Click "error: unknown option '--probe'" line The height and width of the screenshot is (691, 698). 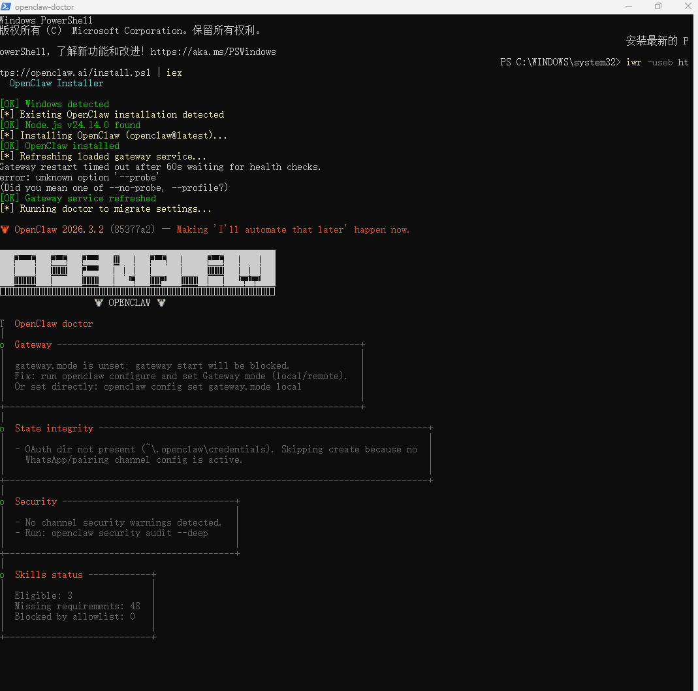tap(79, 177)
